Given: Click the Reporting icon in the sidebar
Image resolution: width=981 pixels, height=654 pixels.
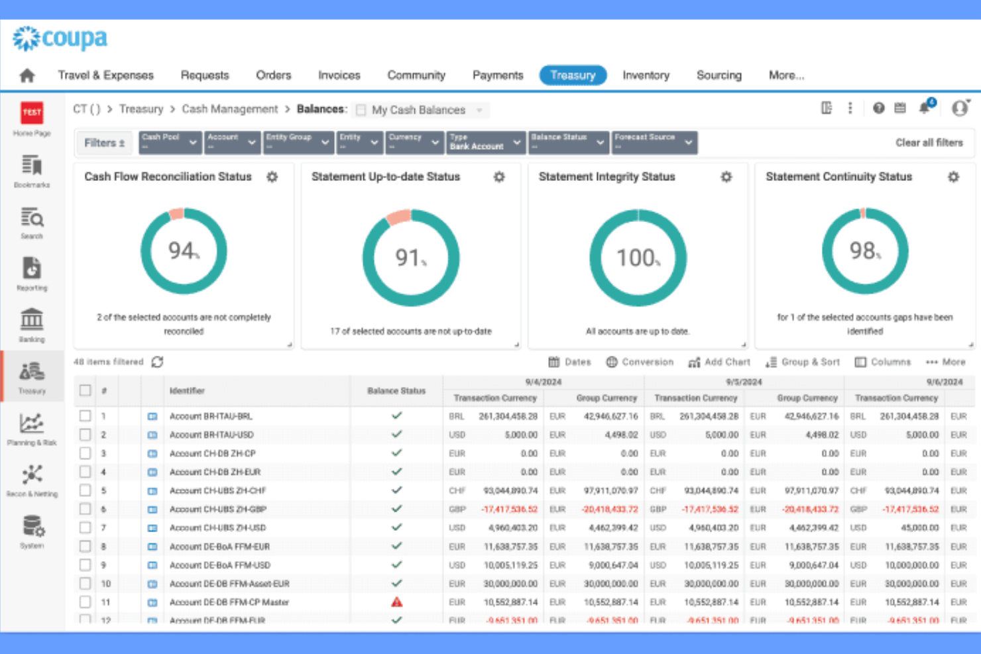Looking at the screenshot, I should pyautogui.click(x=31, y=272).
